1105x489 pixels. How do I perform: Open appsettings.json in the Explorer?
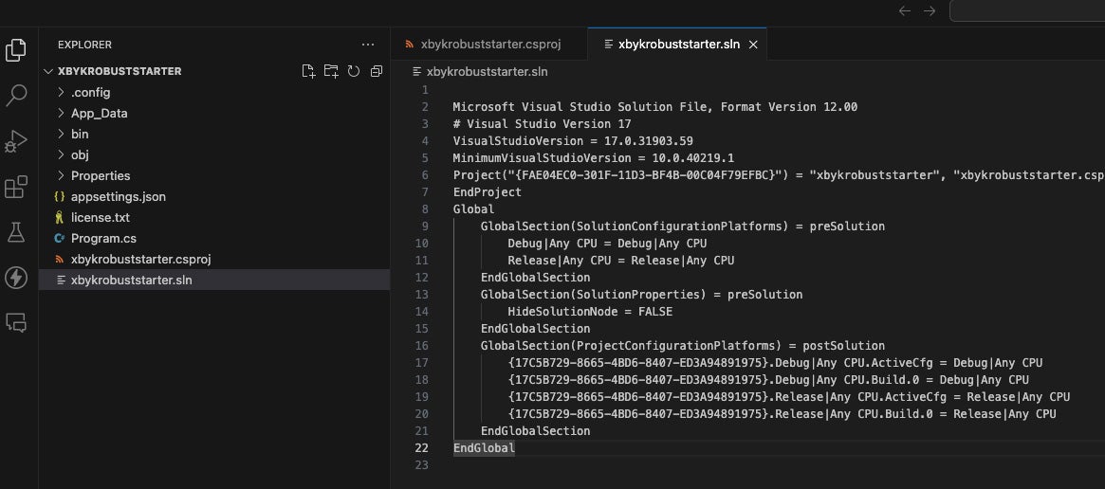pyautogui.click(x=118, y=196)
